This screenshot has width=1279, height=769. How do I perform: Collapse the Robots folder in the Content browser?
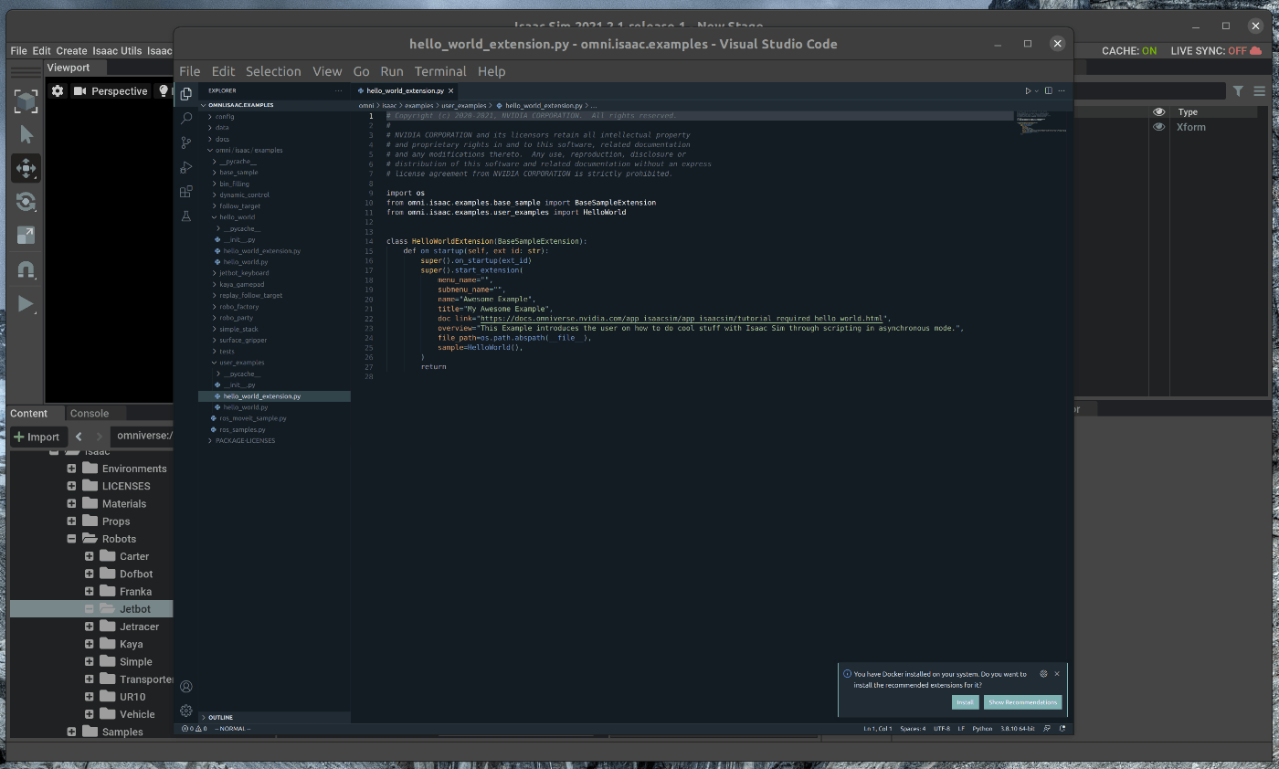[x=71, y=539]
